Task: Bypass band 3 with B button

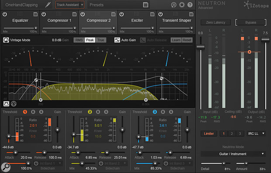Action: (x=163, y=112)
